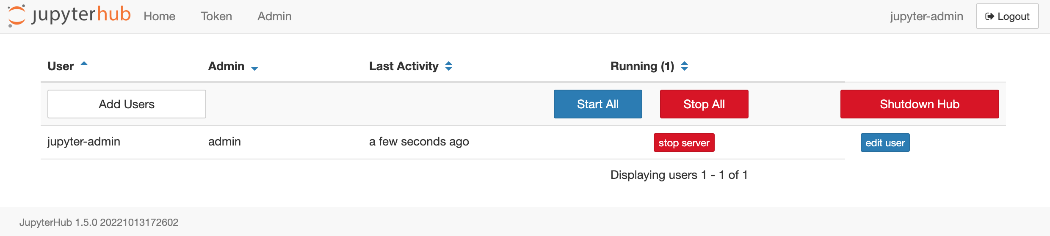Click the 'Displaying users 1 - 1 of 1' text
This screenshot has height=236, width=1050.
(679, 175)
